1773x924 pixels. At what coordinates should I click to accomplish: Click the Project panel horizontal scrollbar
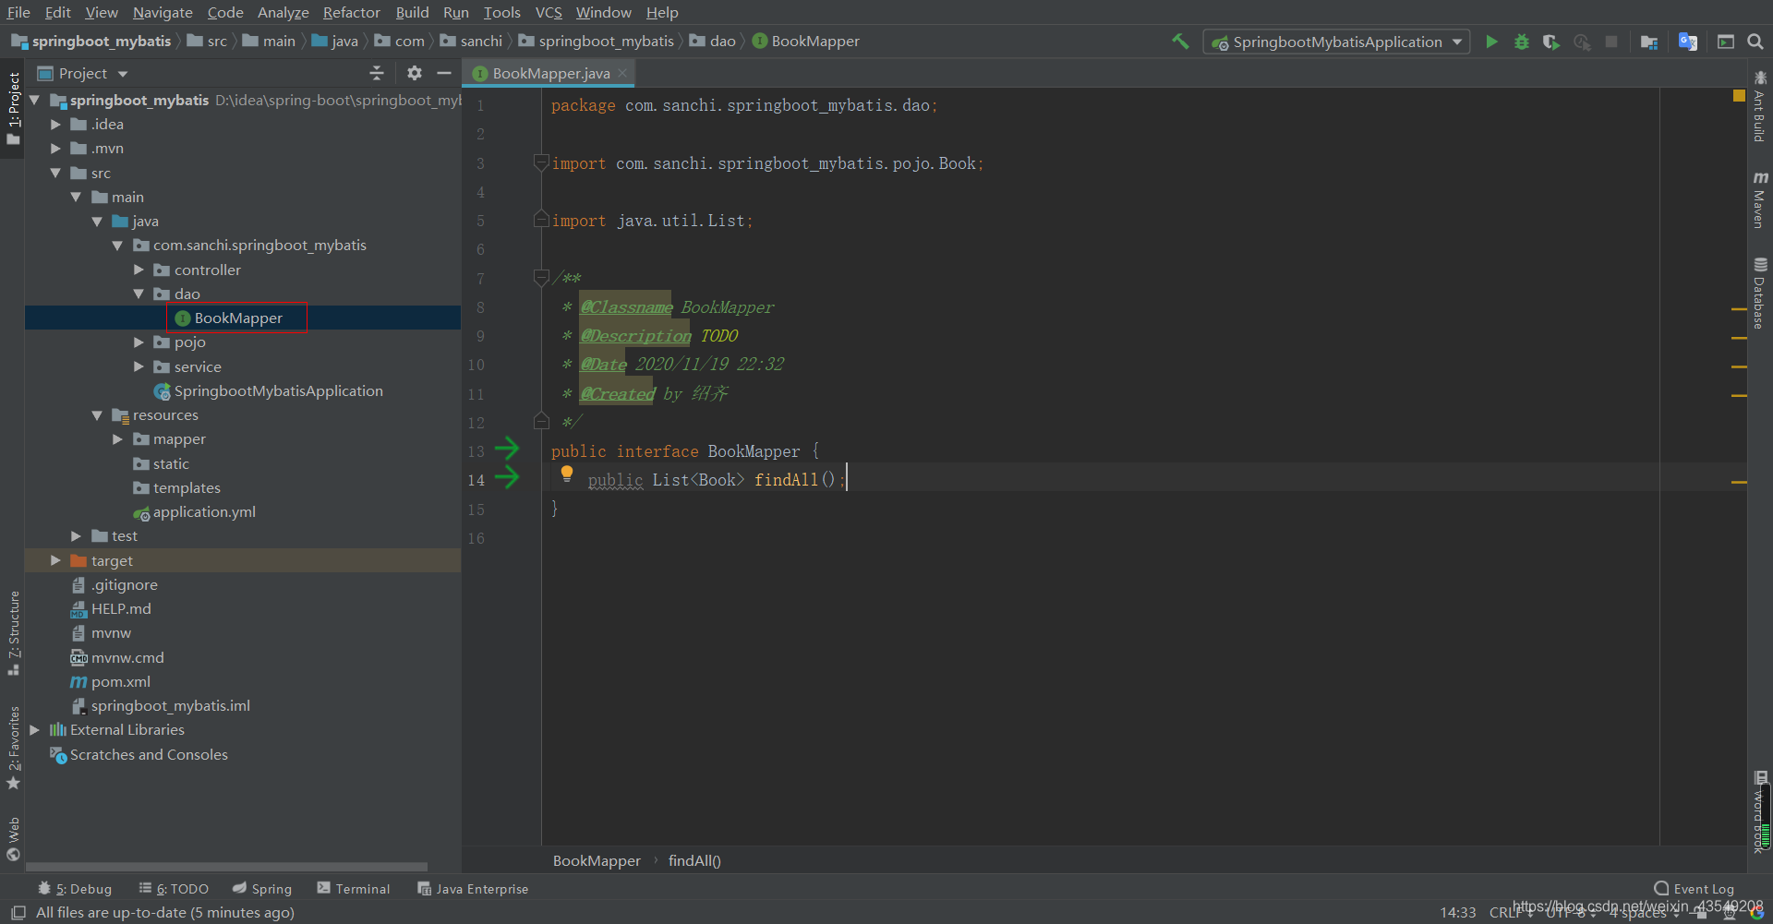click(x=226, y=867)
